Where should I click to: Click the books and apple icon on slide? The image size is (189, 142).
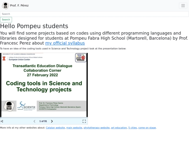point(81,58)
